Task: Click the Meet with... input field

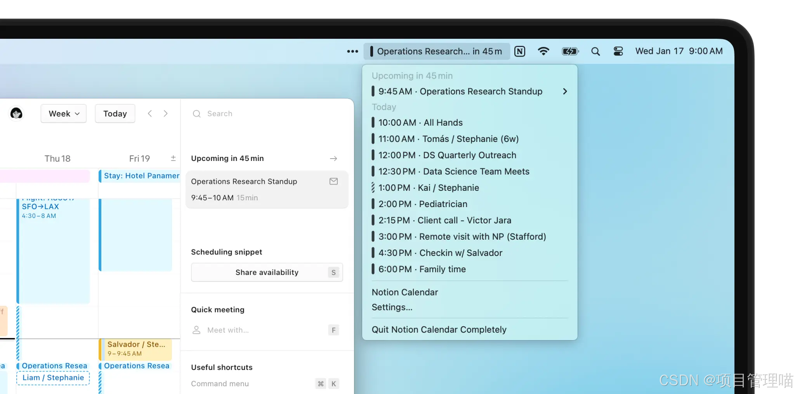Action: tap(267, 330)
